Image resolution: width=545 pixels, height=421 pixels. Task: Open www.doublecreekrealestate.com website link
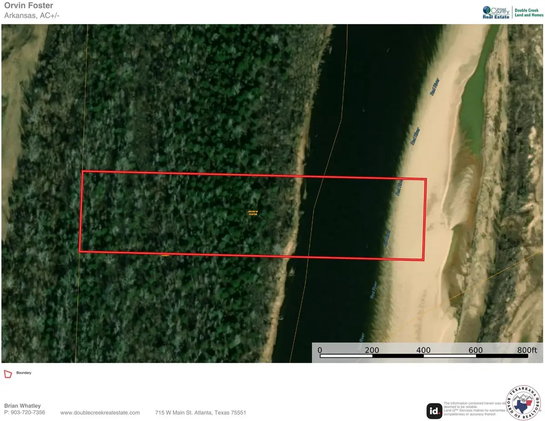(x=100, y=413)
